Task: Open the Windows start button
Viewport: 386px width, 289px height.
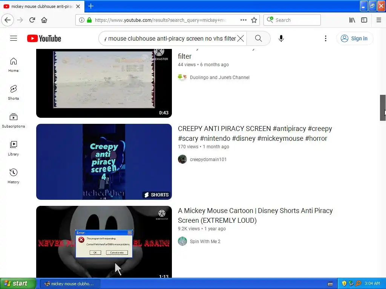Action: coord(18,284)
